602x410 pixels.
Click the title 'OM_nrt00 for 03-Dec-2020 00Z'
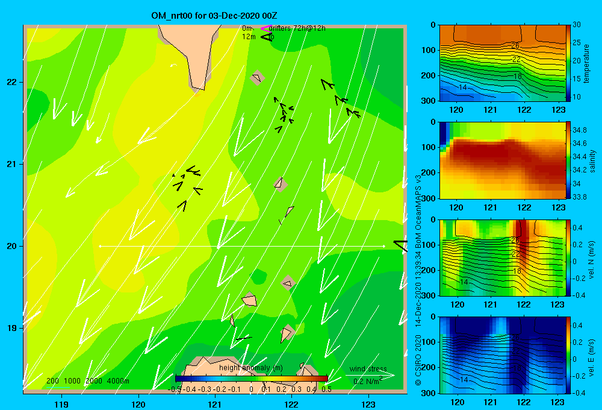[x=214, y=16]
